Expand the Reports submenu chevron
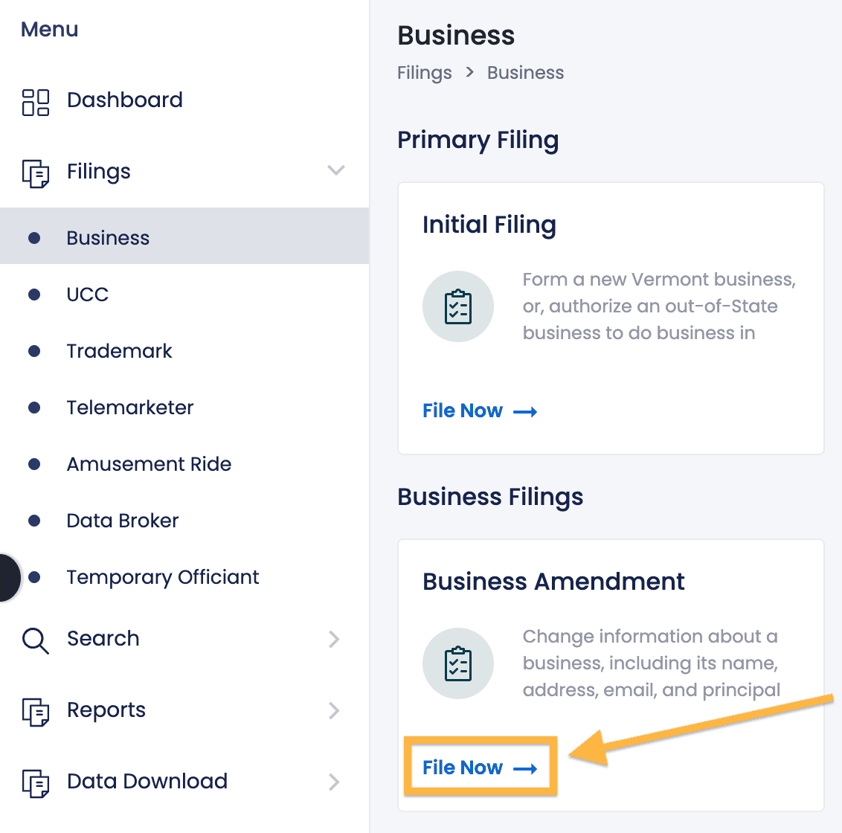Screen dimensions: 842x833 click(x=335, y=711)
